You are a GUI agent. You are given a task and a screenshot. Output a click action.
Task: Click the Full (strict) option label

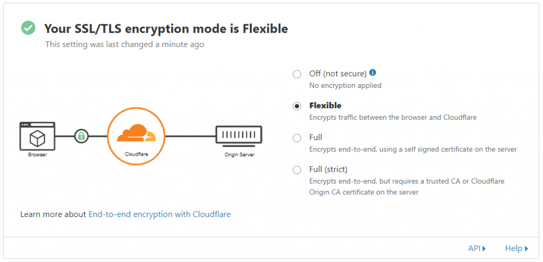point(328,170)
